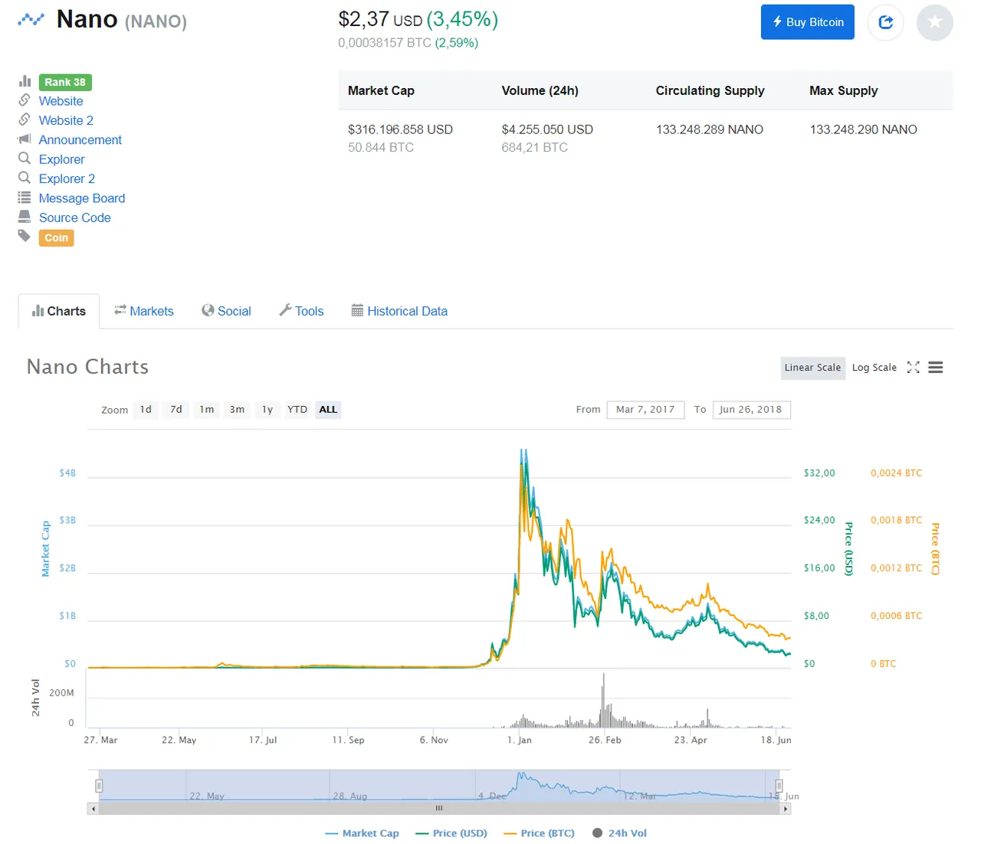Set chart zoom to YTD
This screenshot has width=981, height=844.
(297, 410)
